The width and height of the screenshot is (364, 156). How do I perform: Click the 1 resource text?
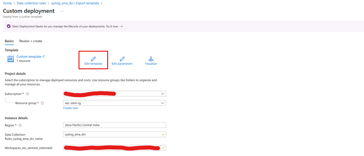pos(23,61)
